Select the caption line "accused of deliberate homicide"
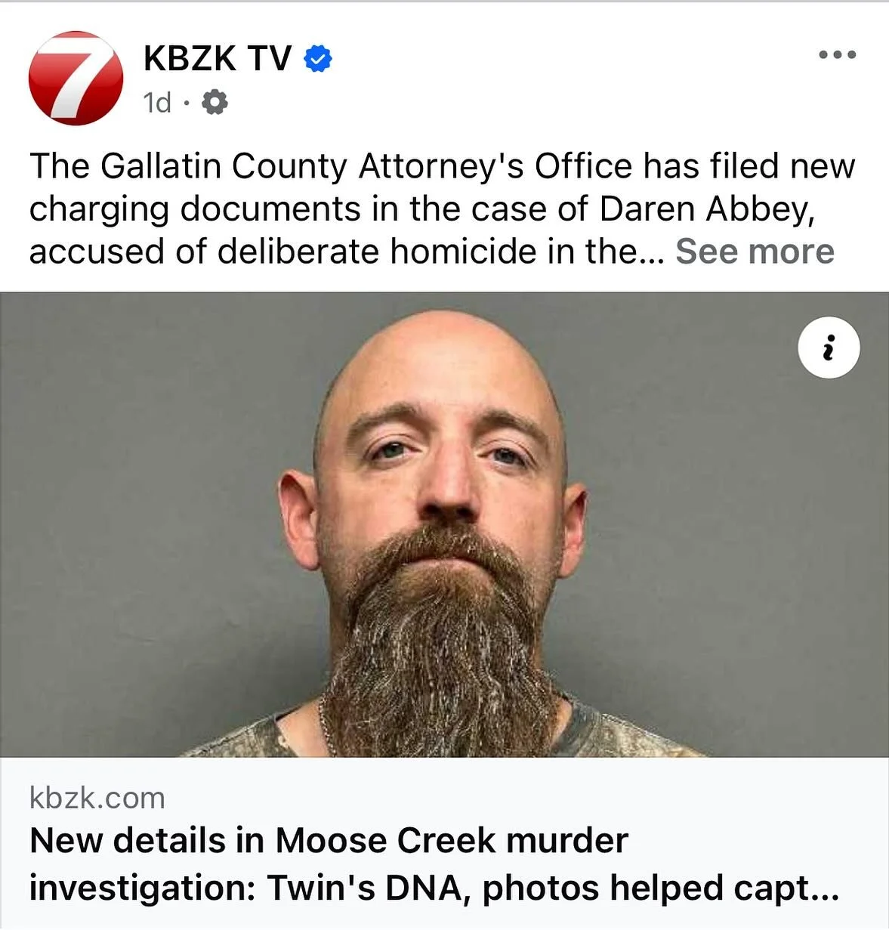889x930 pixels. click(346, 252)
